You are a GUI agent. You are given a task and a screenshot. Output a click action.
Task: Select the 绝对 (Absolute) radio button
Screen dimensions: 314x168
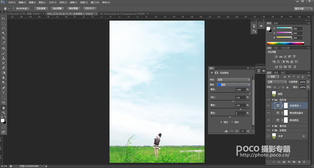click(x=232, y=122)
